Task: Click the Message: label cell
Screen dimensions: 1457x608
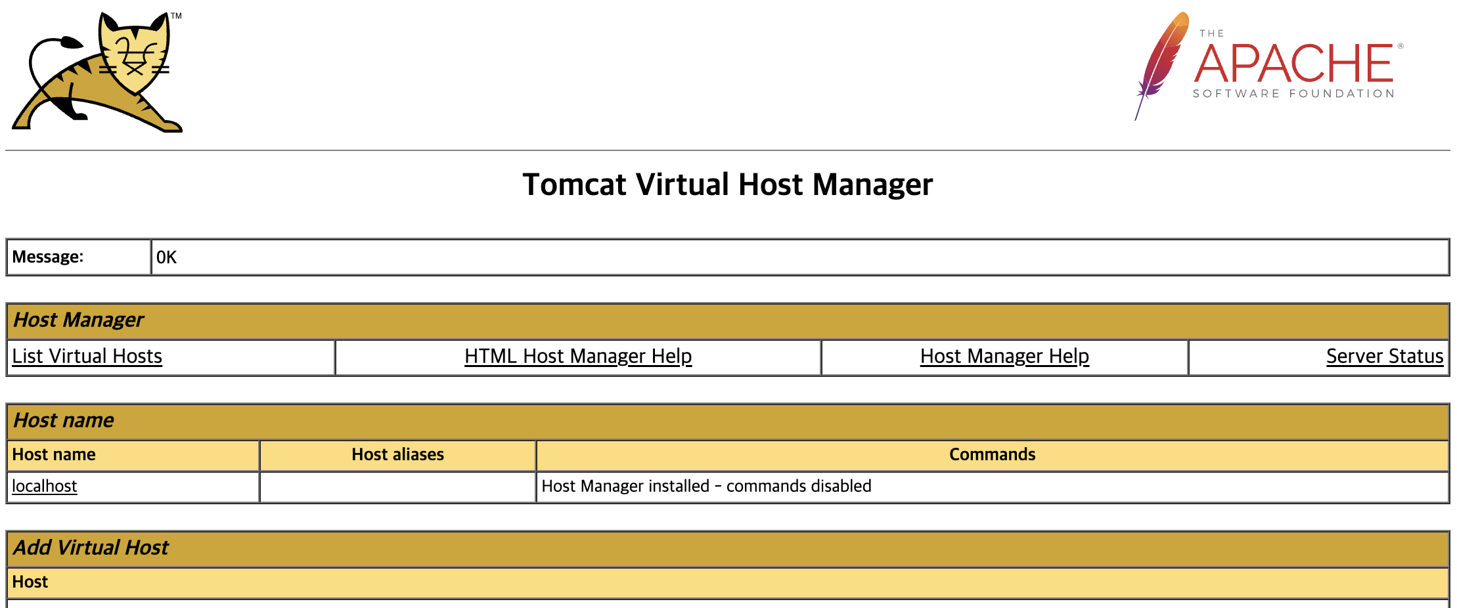Action: 79,257
